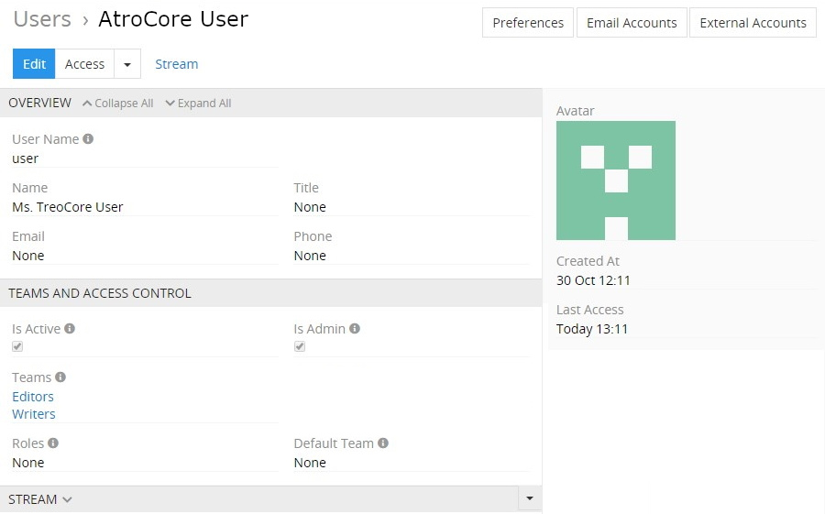Click the Roles field value None

[27, 463]
